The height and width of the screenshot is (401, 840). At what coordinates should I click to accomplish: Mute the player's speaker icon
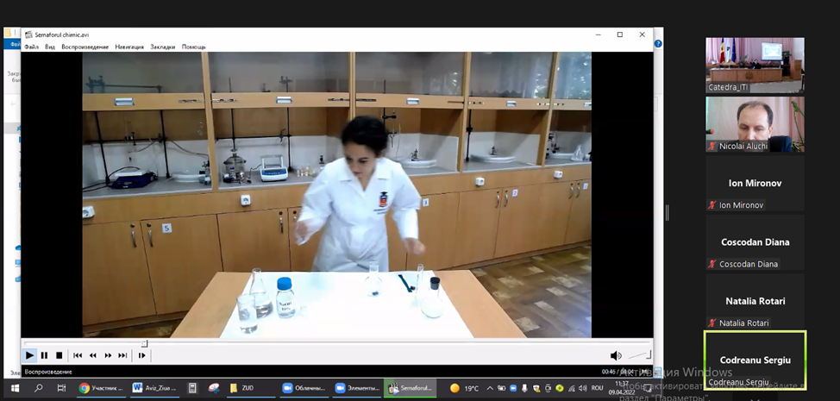[616, 355]
